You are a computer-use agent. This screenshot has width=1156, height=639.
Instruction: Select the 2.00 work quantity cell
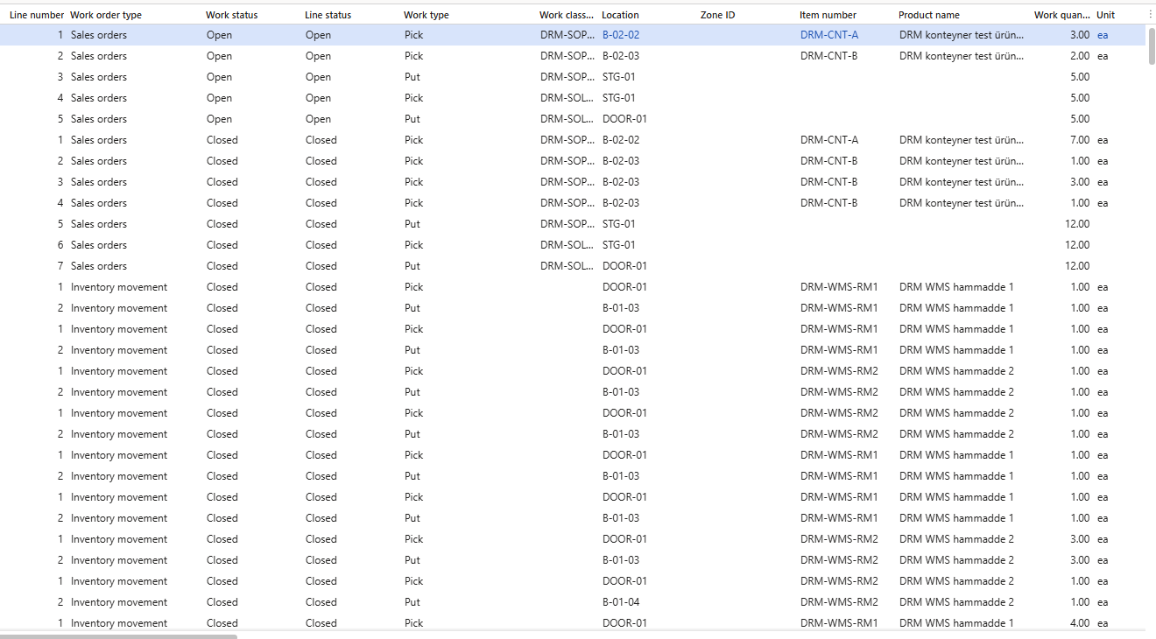[x=1080, y=56]
